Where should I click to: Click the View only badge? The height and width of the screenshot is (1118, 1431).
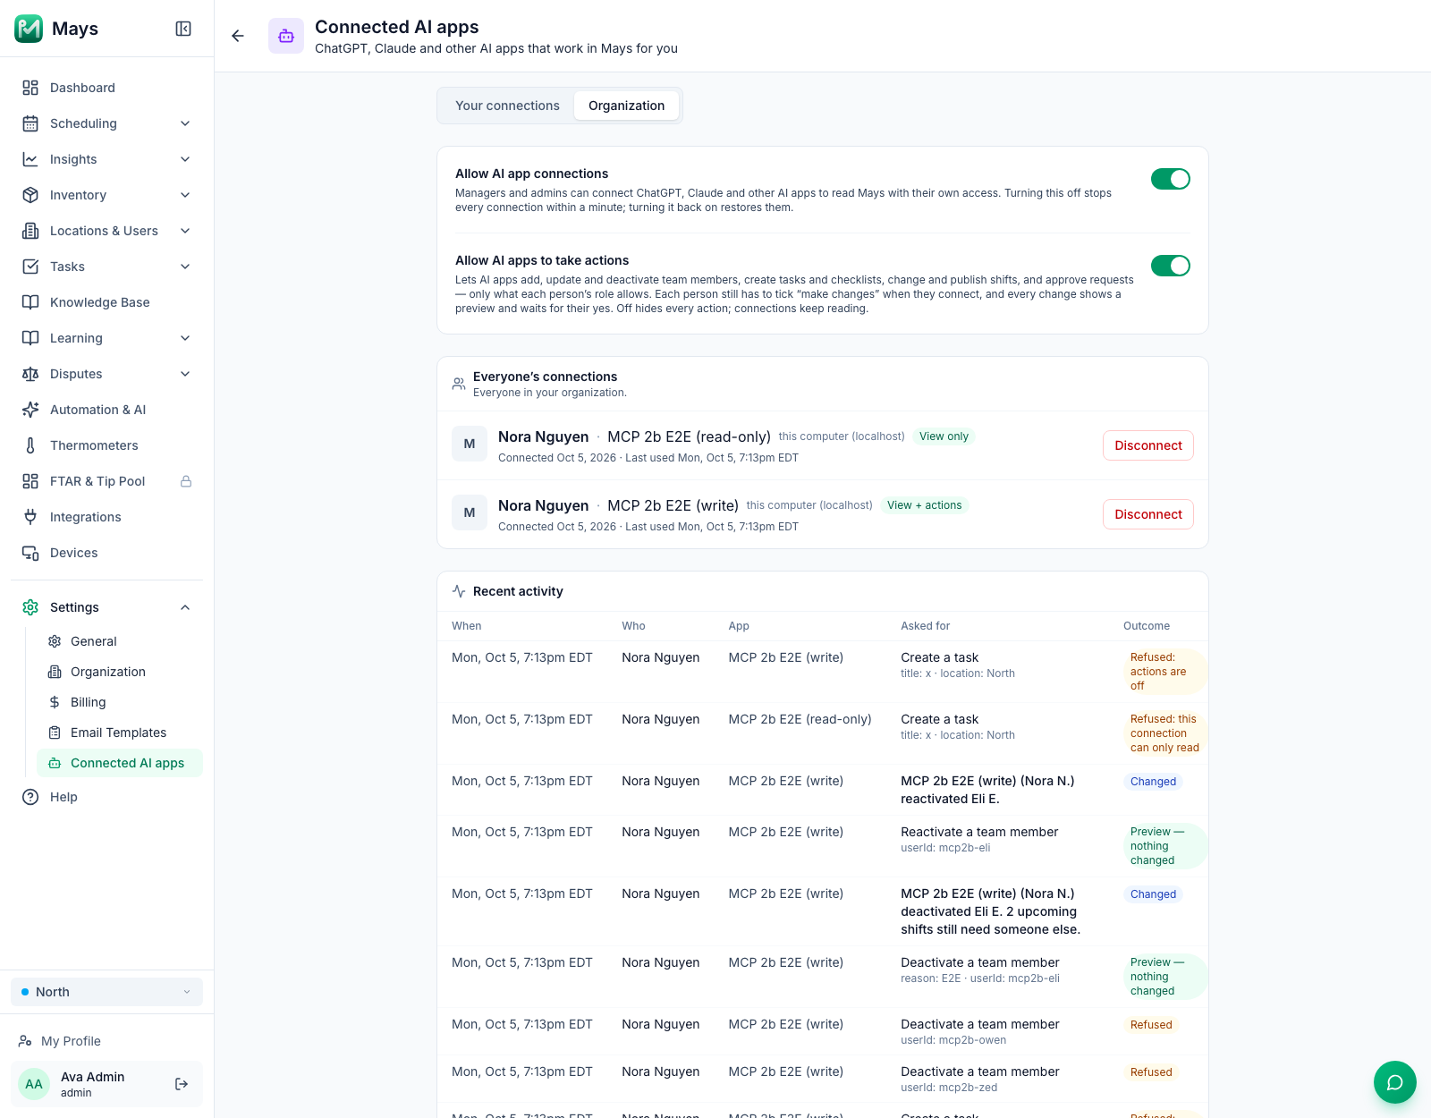pos(944,436)
